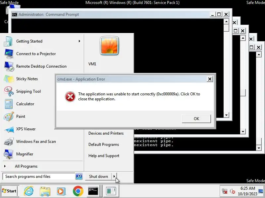265x198 pixels.
Task: Close the cmd.exe Application Error dialog
Action: coord(210,79)
